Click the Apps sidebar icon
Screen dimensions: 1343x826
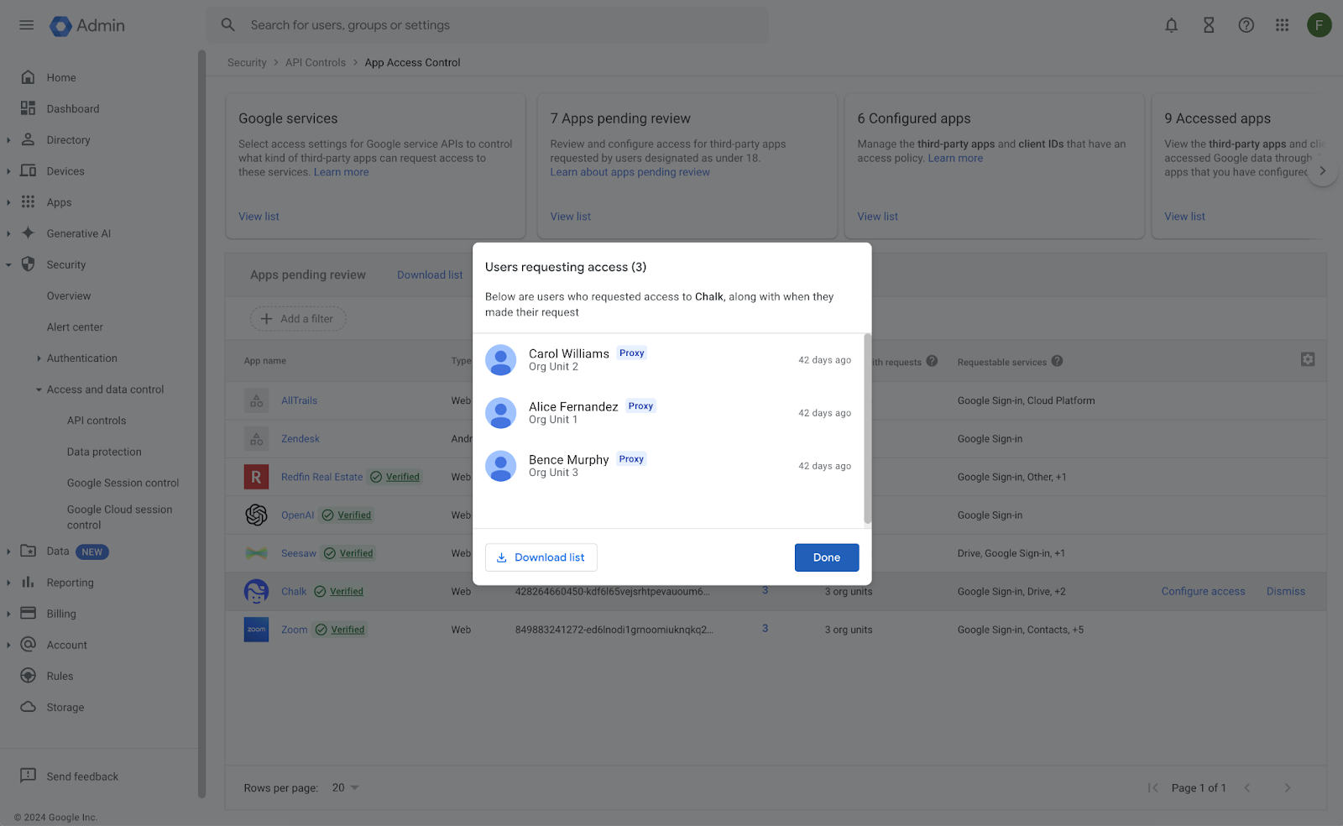[29, 201]
